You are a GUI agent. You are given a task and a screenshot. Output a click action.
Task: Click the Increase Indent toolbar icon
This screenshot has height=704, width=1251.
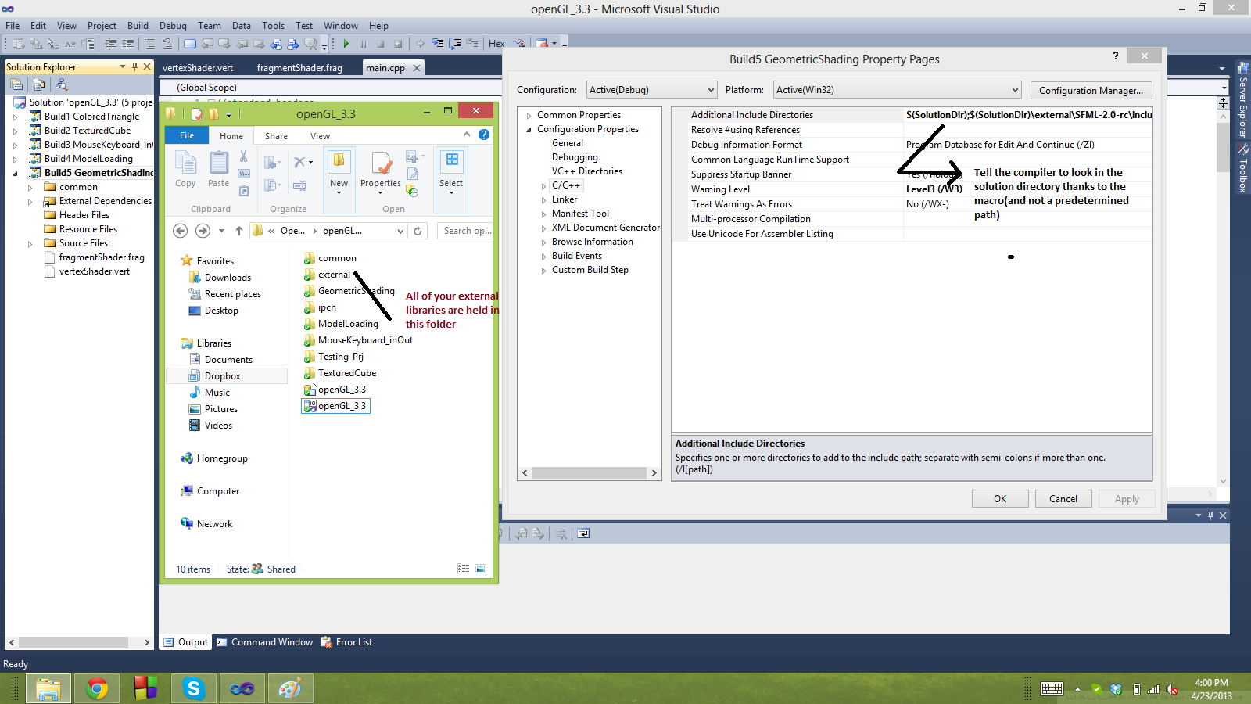[127, 44]
